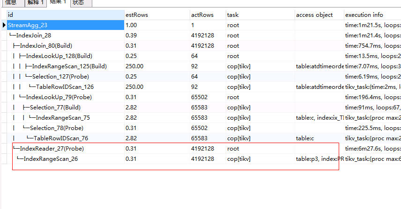Click the IndexLookUp_79(Probe) node
Image resolution: width=401 pixels, height=209 pixels.
tap(59, 97)
